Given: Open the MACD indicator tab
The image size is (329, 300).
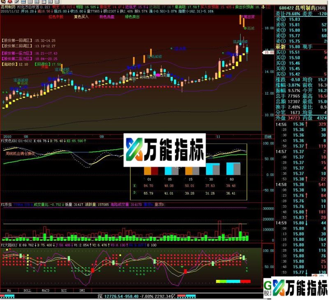Looking at the screenshot, I should click(x=46, y=291).
